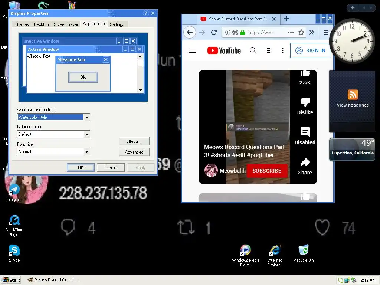Screen dimensions: 380x285
Task: Bookmark this page with the star icon
Action: (x=301, y=32)
